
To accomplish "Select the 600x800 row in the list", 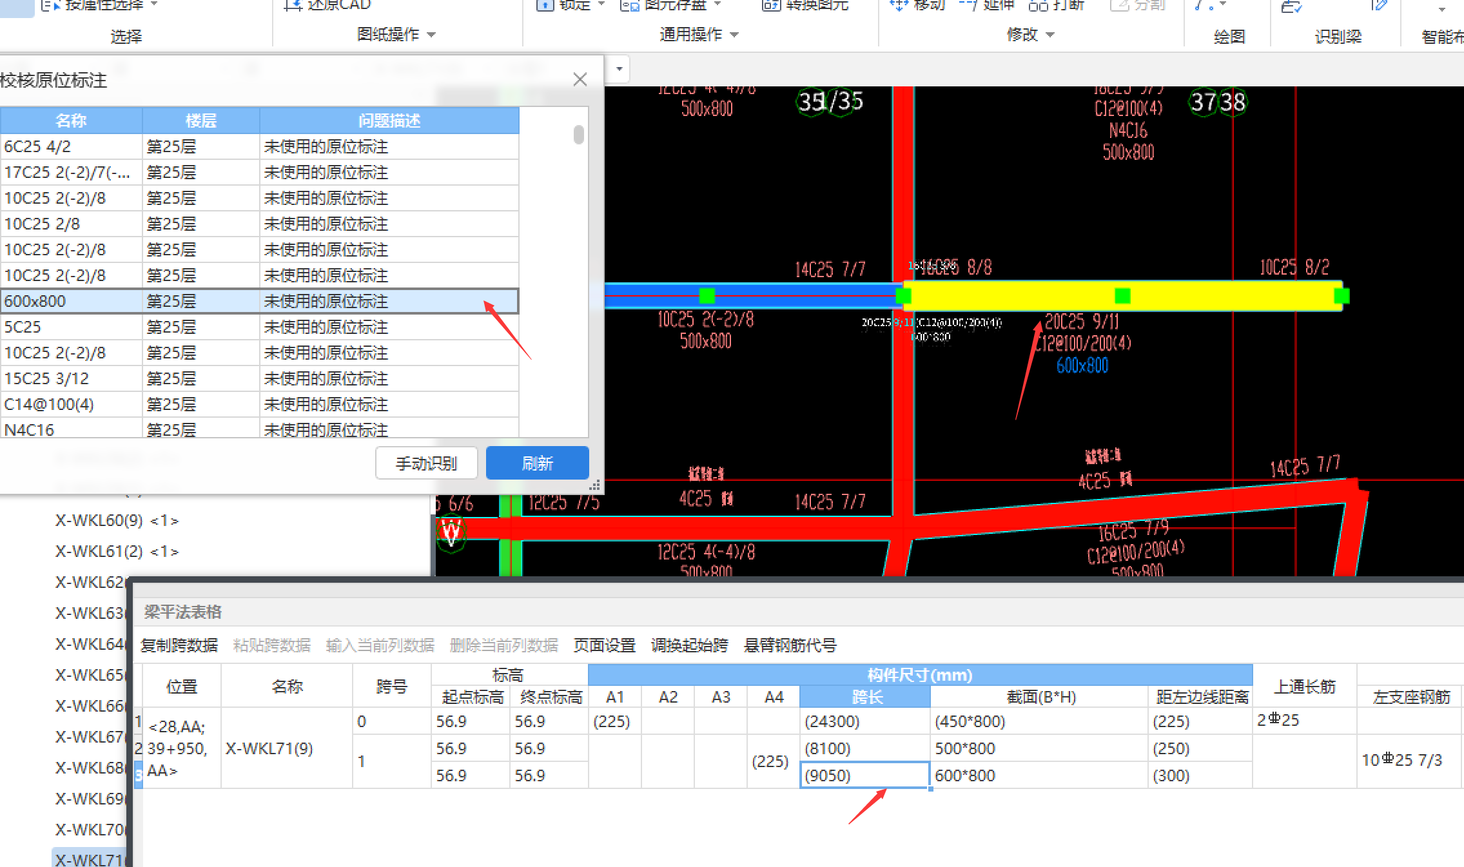I will (x=259, y=301).
